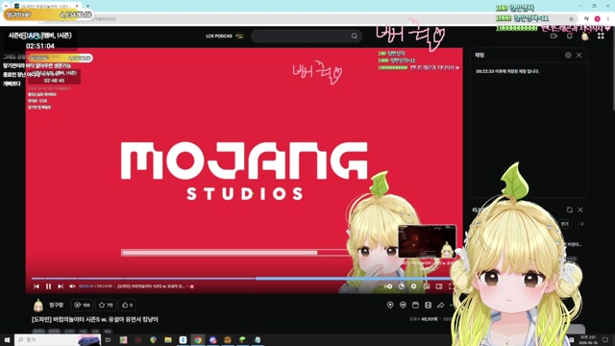Open LCK PODCAS banner link in header
The height and width of the screenshot is (346, 615).
224,37
